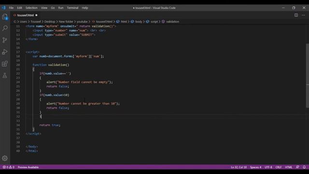The height and width of the screenshot is (174, 309).
Task: Click line number 27 in gutter
Action: click(x=18, y=95)
